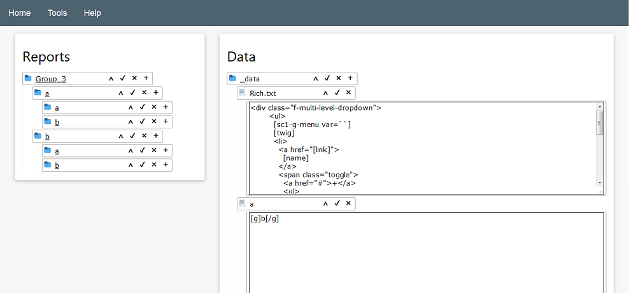Screen dimensions: 629x293
Task: Click checkmark on subfolder a inside folder a
Action: click(142, 107)
